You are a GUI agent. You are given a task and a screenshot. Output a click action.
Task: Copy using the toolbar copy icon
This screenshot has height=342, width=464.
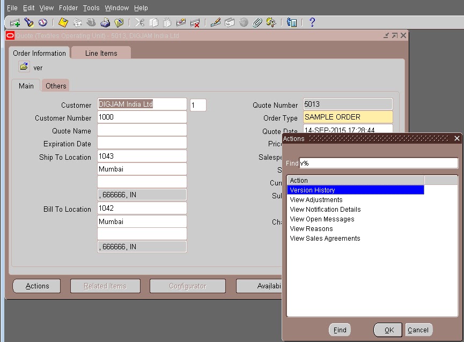(154, 24)
